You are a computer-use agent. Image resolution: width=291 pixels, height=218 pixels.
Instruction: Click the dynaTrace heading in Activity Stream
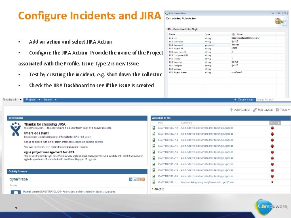[19, 179]
